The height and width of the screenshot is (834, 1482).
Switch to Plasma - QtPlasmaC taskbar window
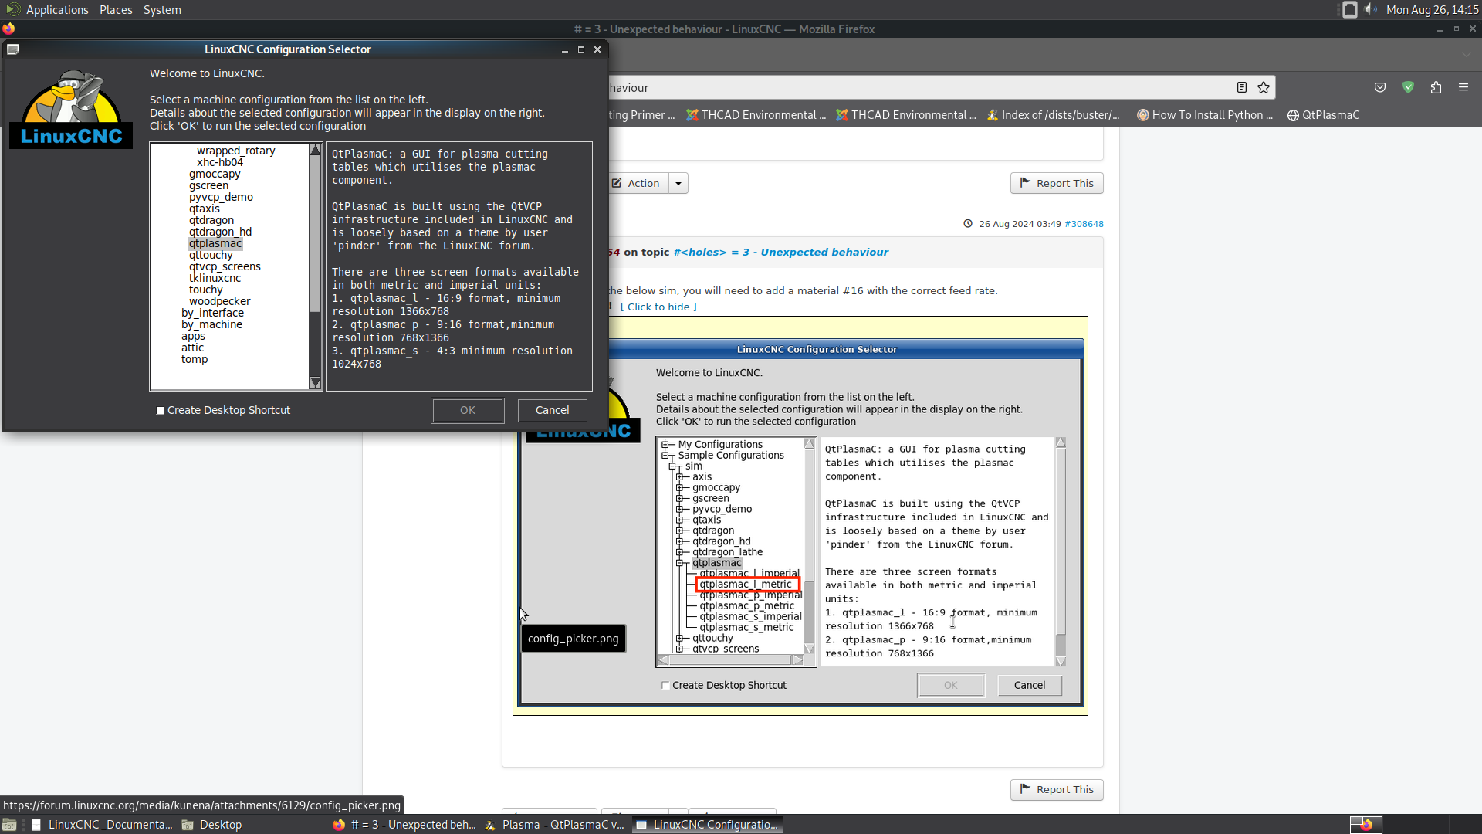(555, 825)
